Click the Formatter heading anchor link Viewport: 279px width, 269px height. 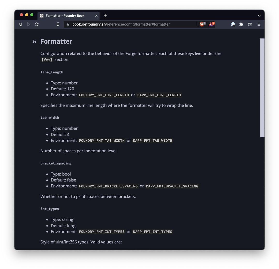pyautogui.click(x=56, y=41)
